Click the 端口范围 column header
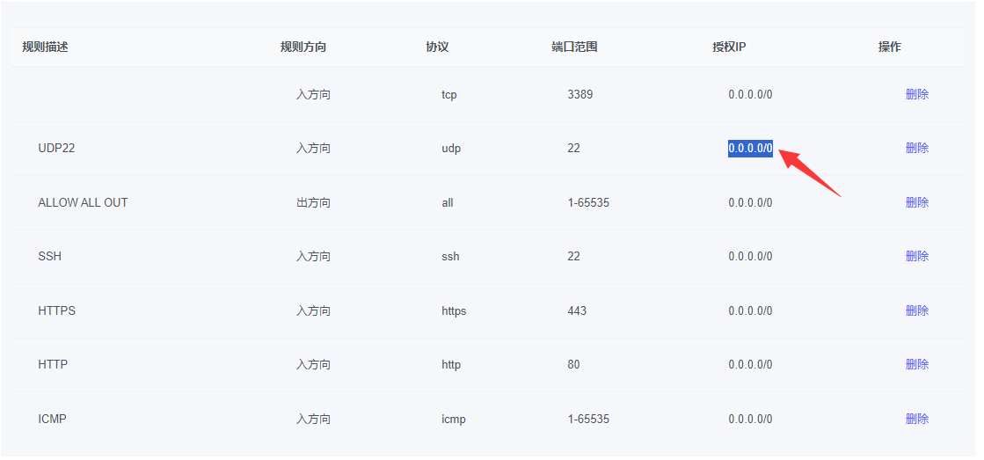Viewport: 984px width, 460px height. (x=574, y=47)
